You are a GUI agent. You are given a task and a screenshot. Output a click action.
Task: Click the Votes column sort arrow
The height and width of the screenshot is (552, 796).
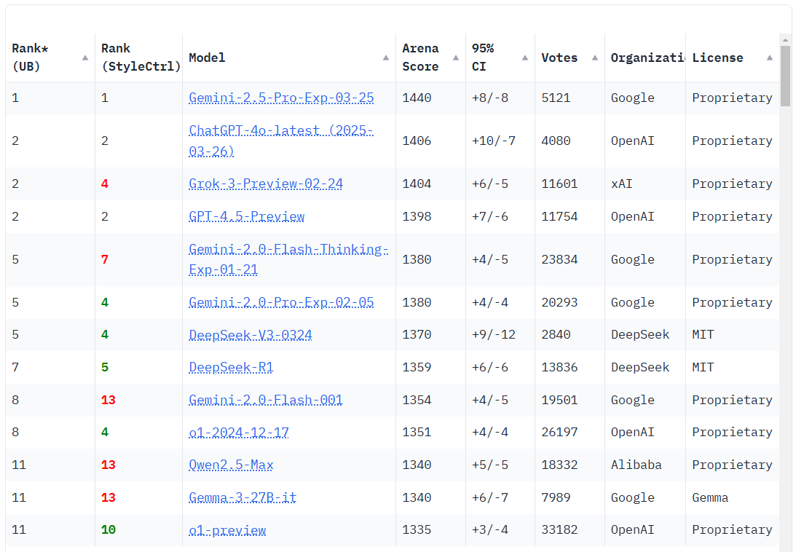point(595,58)
